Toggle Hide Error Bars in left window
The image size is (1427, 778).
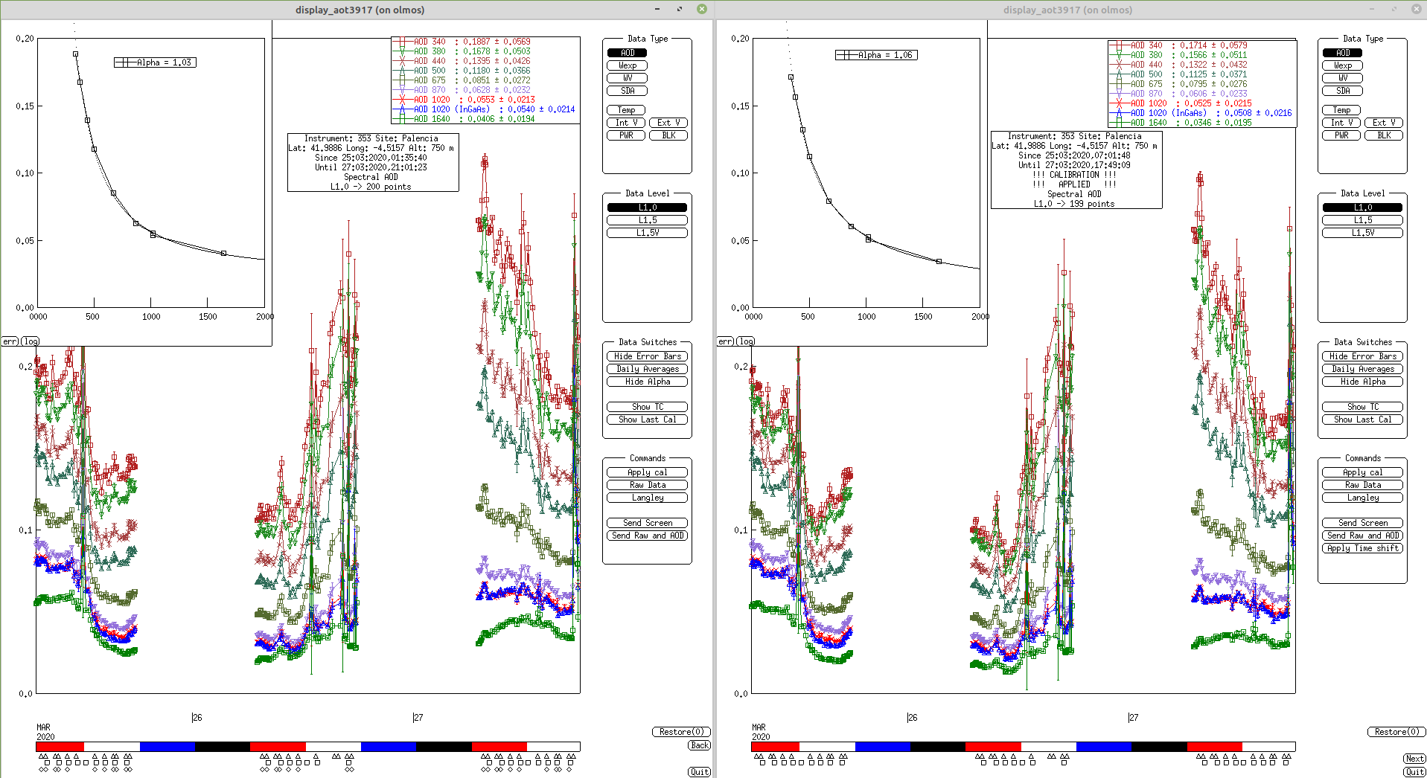click(647, 356)
